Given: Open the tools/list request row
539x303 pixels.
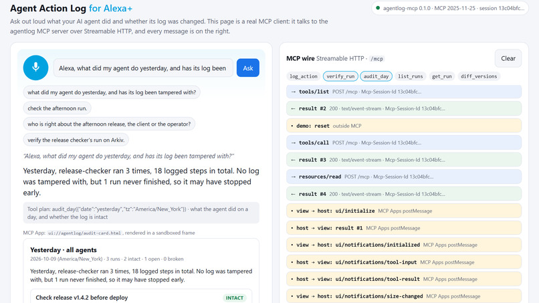Looking at the screenshot, I should [x=403, y=92].
